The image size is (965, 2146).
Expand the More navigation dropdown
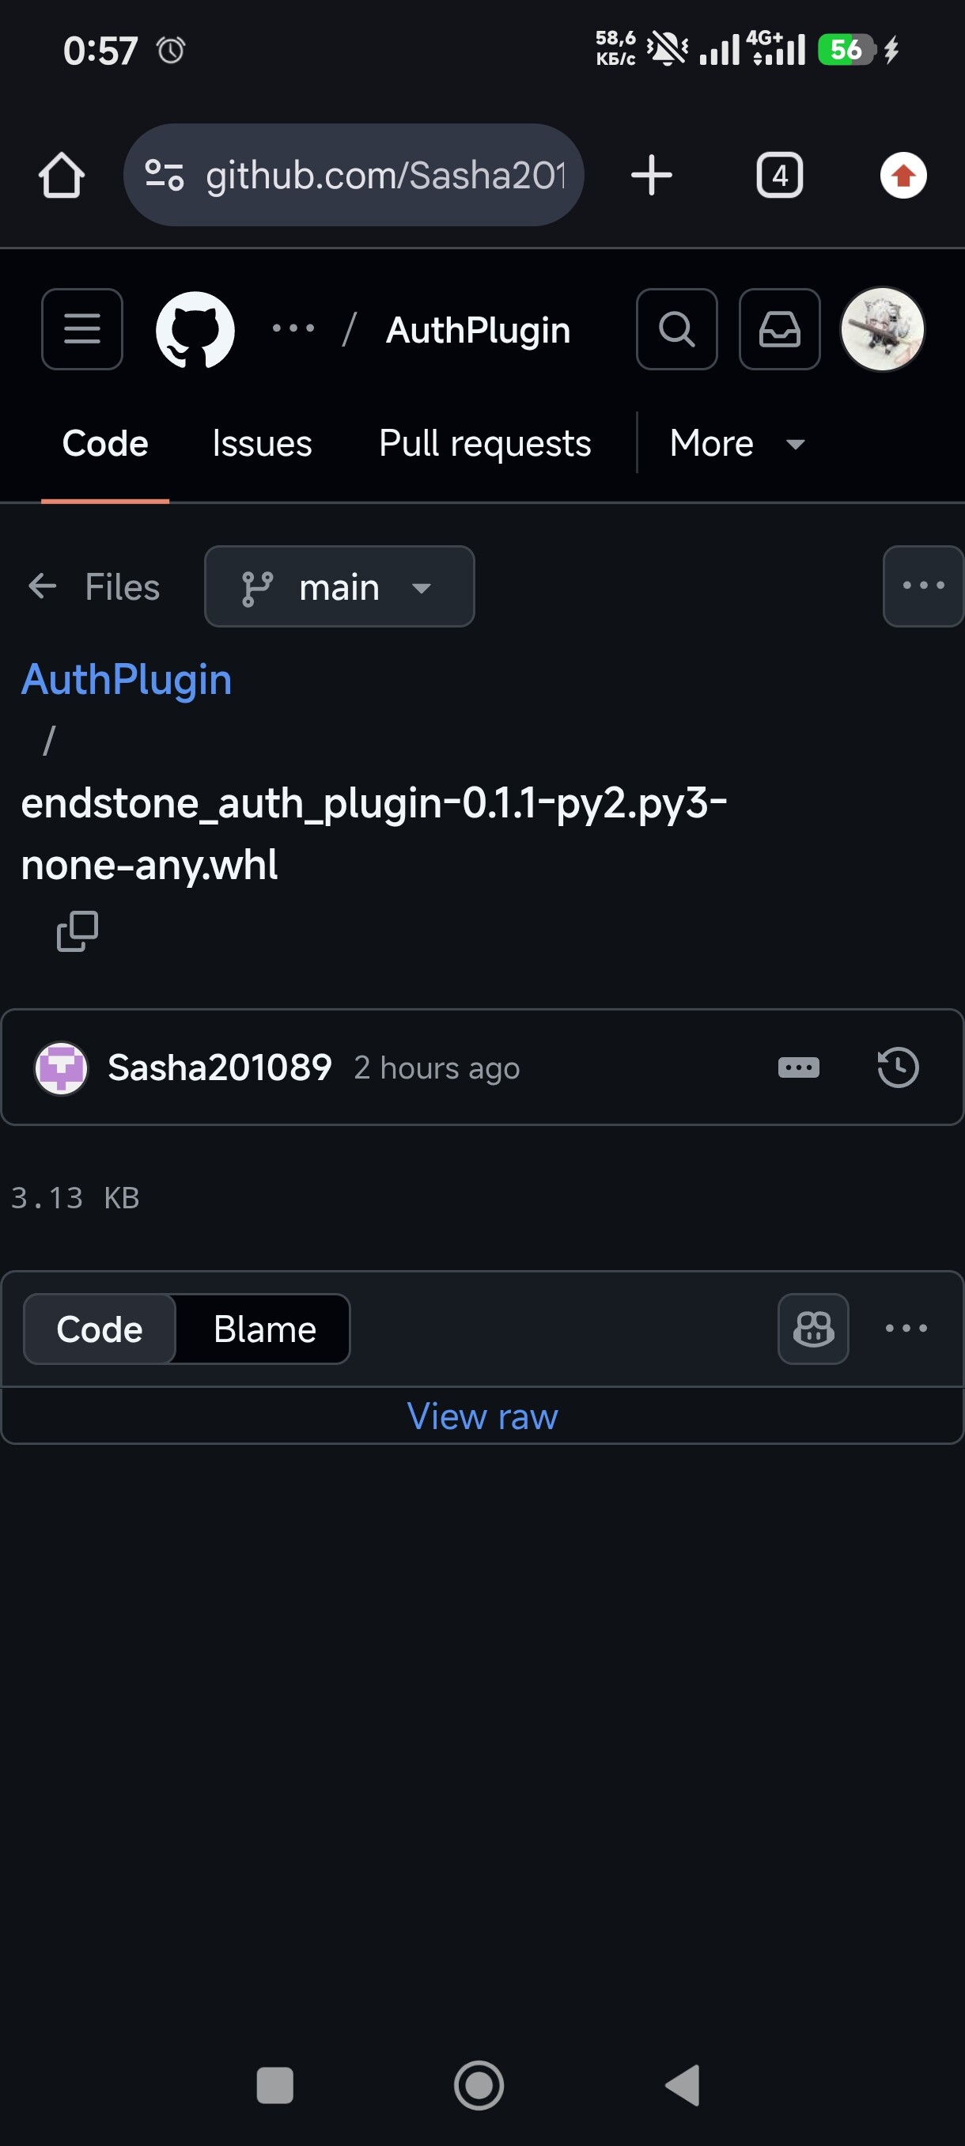[736, 443]
